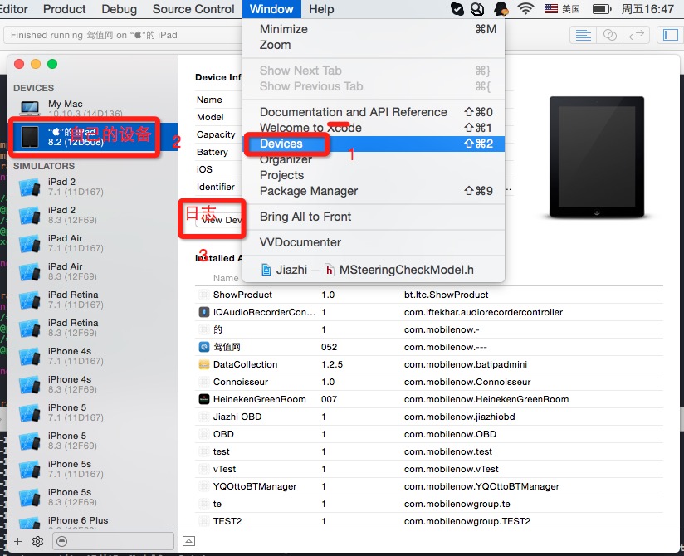This screenshot has height=556, width=684.
Task: Switch to Jiazhi MSteeringCheckModel.h window
Action: pos(374,270)
